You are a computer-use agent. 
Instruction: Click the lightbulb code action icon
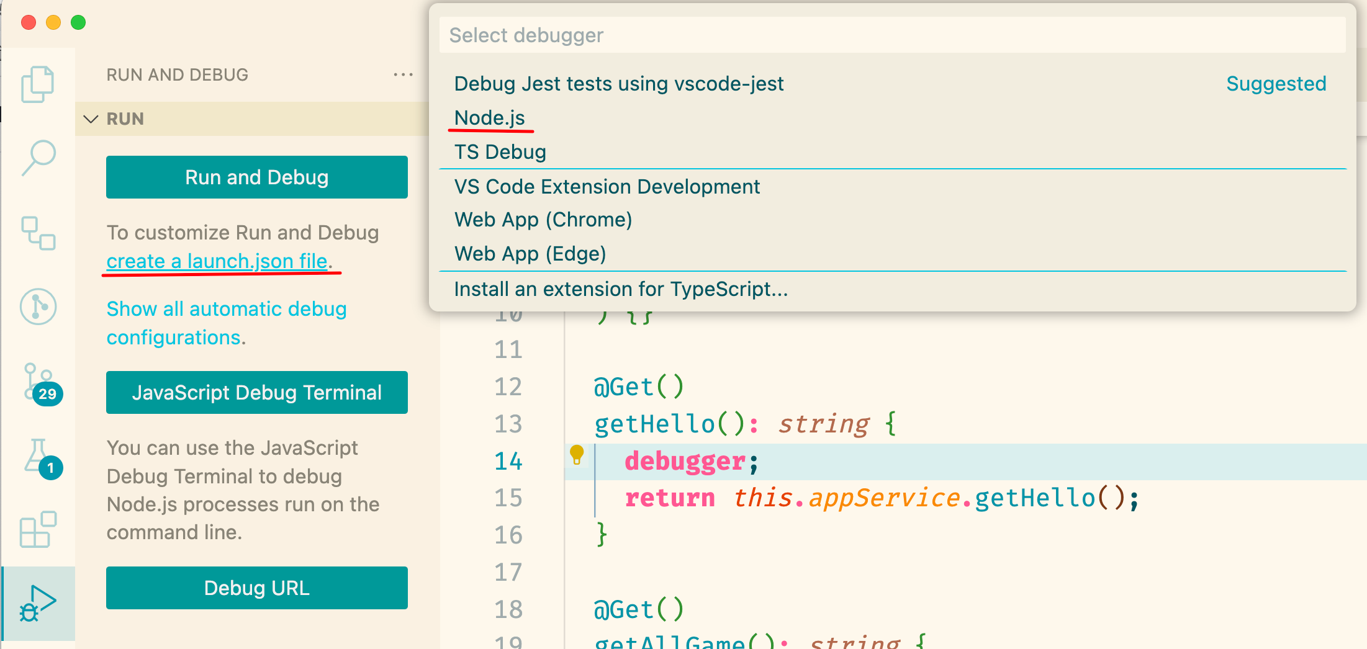(577, 455)
